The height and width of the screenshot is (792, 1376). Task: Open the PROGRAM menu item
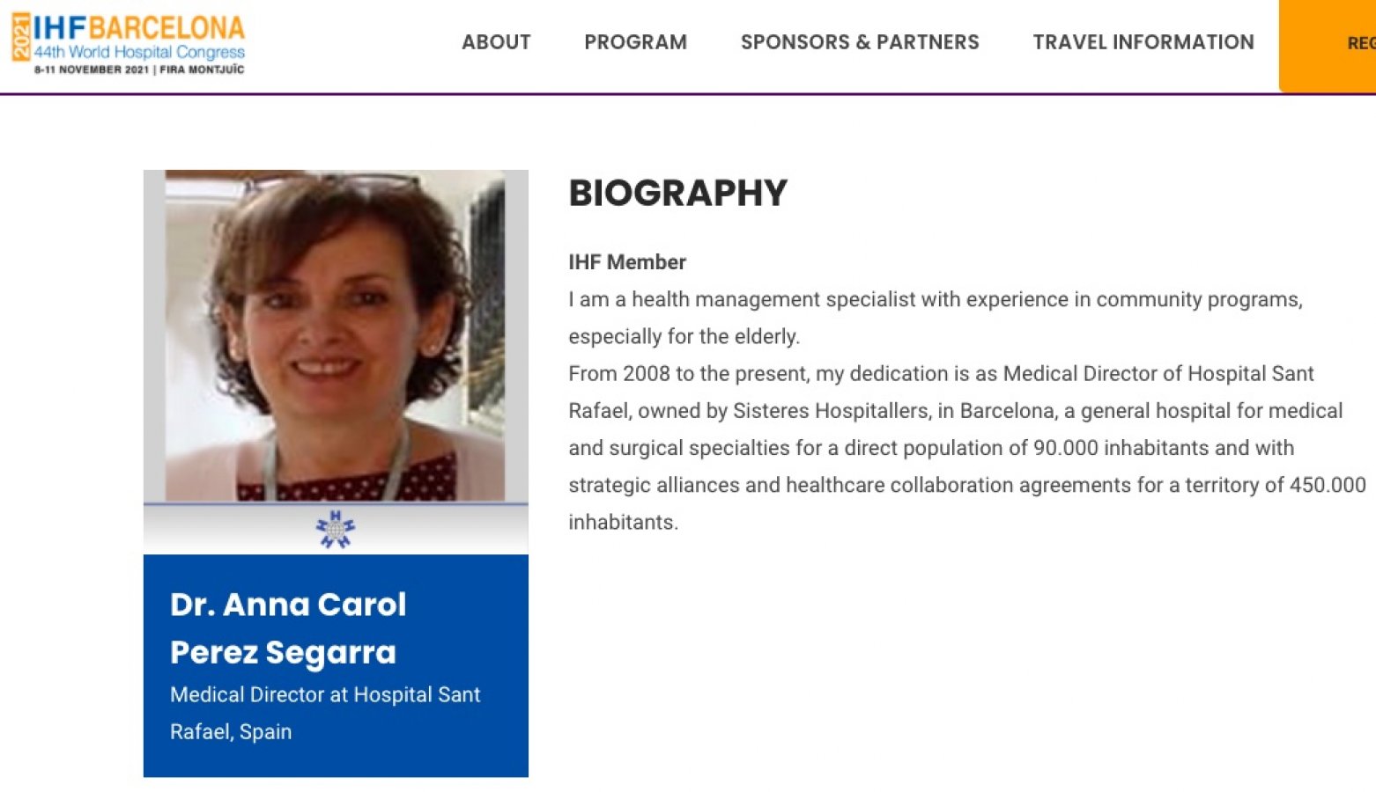(635, 42)
